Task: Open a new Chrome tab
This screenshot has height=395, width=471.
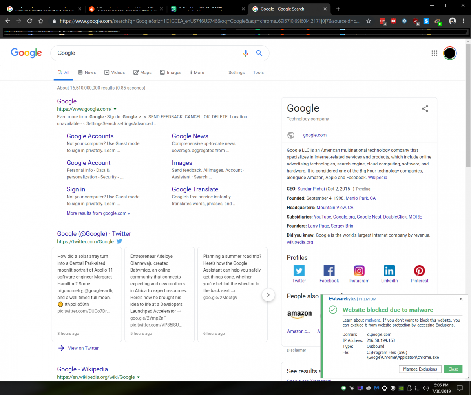Action: [x=338, y=9]
